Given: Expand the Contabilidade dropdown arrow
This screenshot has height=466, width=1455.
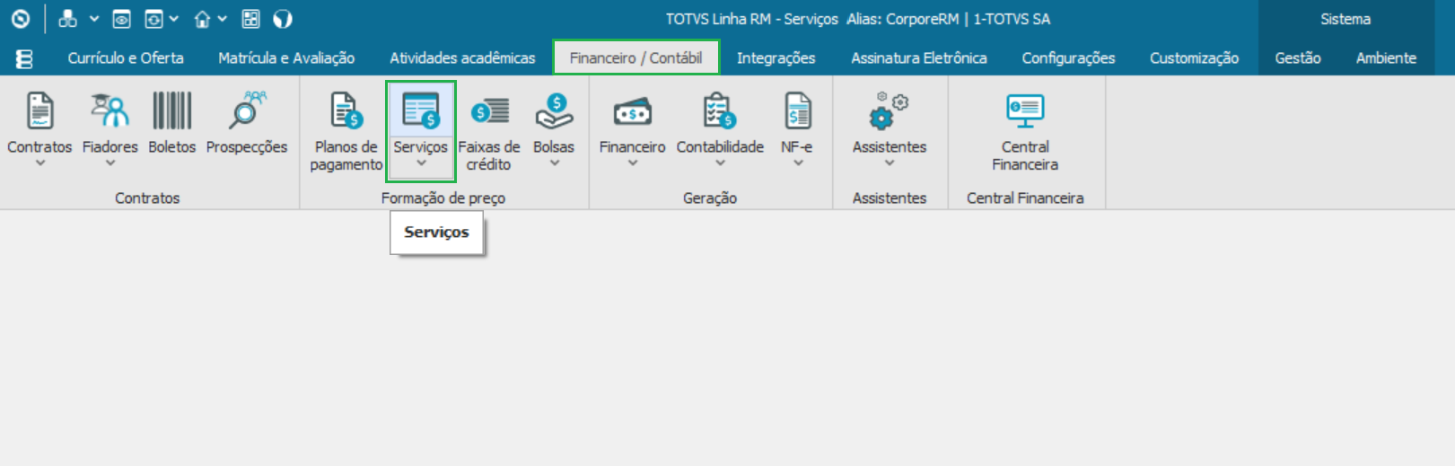Looking at the screenshot, I should tap(720, 163).
